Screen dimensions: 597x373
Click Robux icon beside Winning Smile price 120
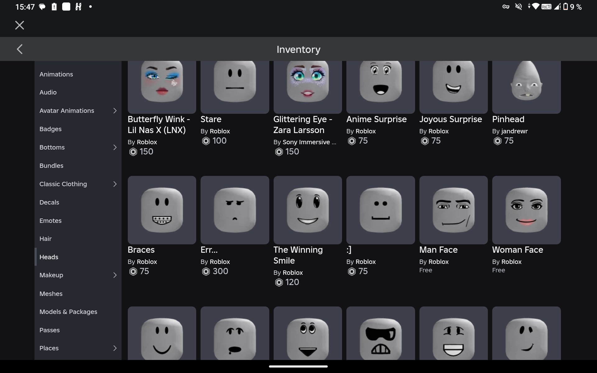tap(279, 282)
